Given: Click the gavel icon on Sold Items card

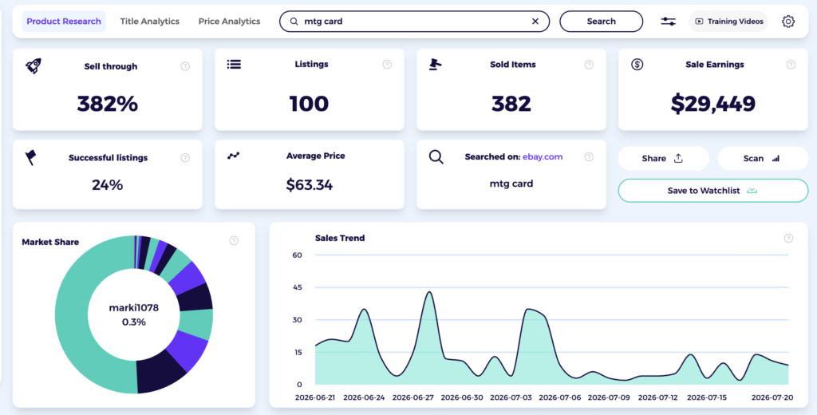Looking at the screenshot, I should coord(435,64).
